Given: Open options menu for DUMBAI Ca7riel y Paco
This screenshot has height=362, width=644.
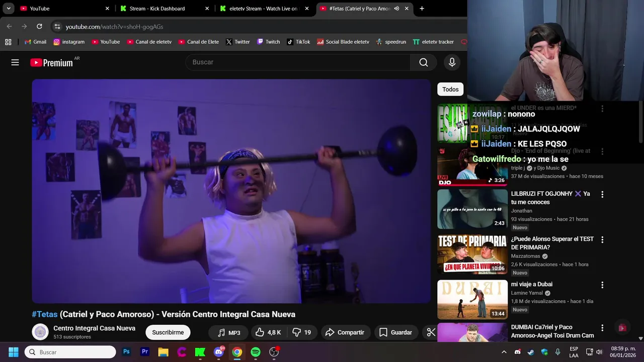Looking at the screenshot, I should click(x=602, y=328).
